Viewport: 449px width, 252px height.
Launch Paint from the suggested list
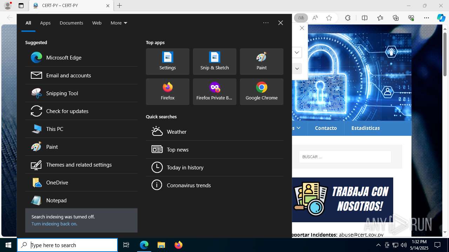pos(81,147)
